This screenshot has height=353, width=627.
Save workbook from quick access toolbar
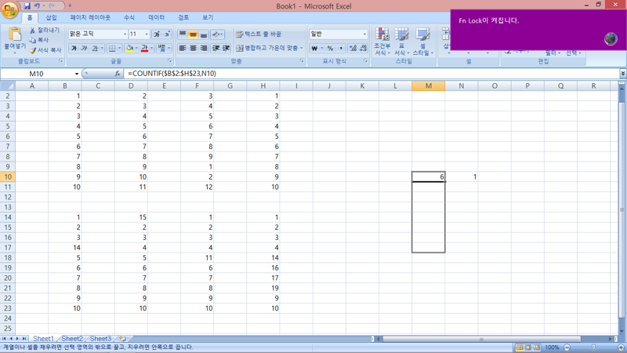[27, 5]
